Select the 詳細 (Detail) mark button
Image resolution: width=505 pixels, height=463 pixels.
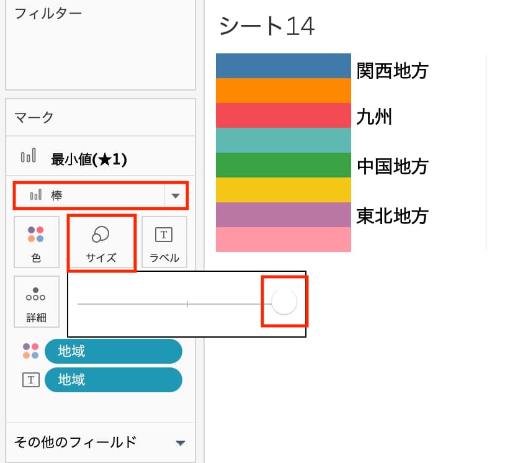coord(37,301)
